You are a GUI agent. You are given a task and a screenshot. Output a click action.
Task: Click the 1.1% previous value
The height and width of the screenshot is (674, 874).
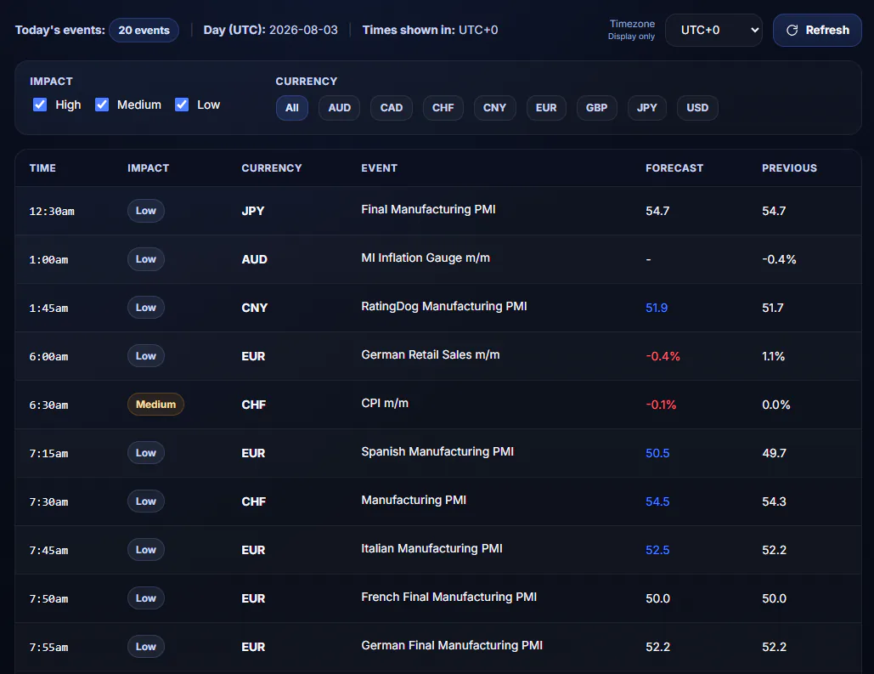pyautogui.click(x=773, y=356)
